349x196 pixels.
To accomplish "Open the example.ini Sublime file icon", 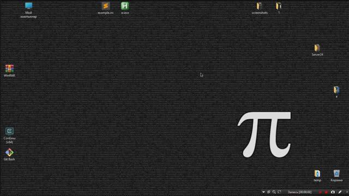I will pyautogui.click(x=105, y=8).
